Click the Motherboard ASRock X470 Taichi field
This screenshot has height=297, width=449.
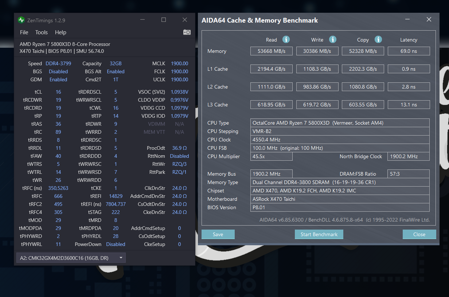click(340, 199)
